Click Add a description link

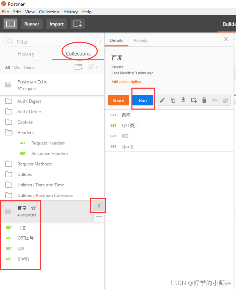click(x=126, y=82)
